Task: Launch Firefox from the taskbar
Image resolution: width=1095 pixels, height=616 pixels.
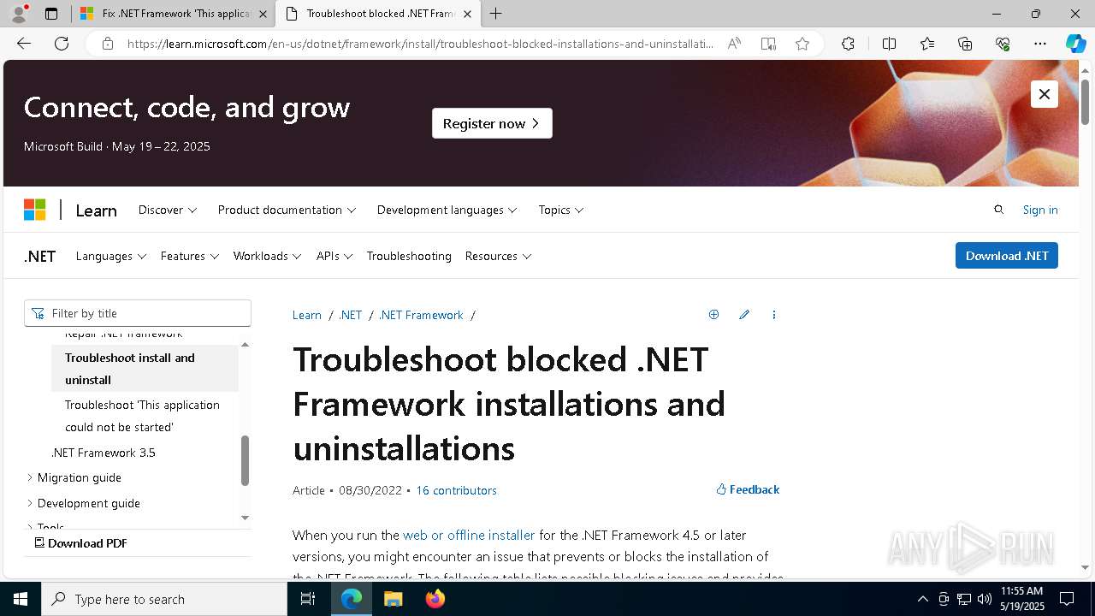Action: [435, 599]
